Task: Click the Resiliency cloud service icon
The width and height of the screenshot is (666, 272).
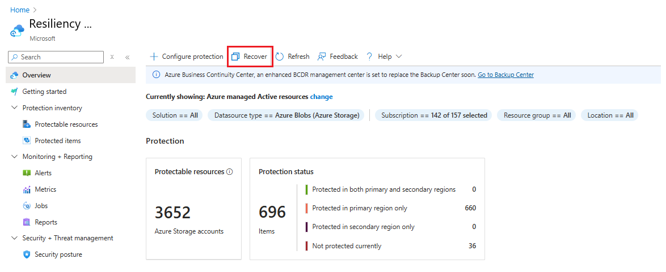Action: coord(18,31)
